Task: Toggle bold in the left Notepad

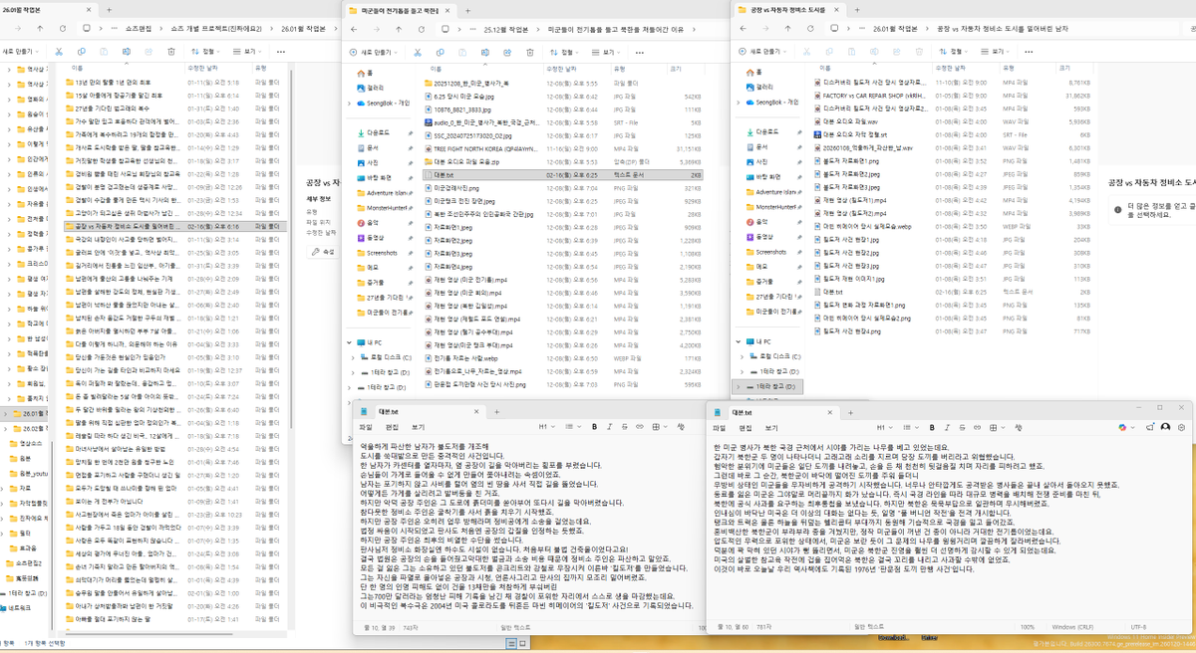Action: pyautogui.click(x=594, y=426)
